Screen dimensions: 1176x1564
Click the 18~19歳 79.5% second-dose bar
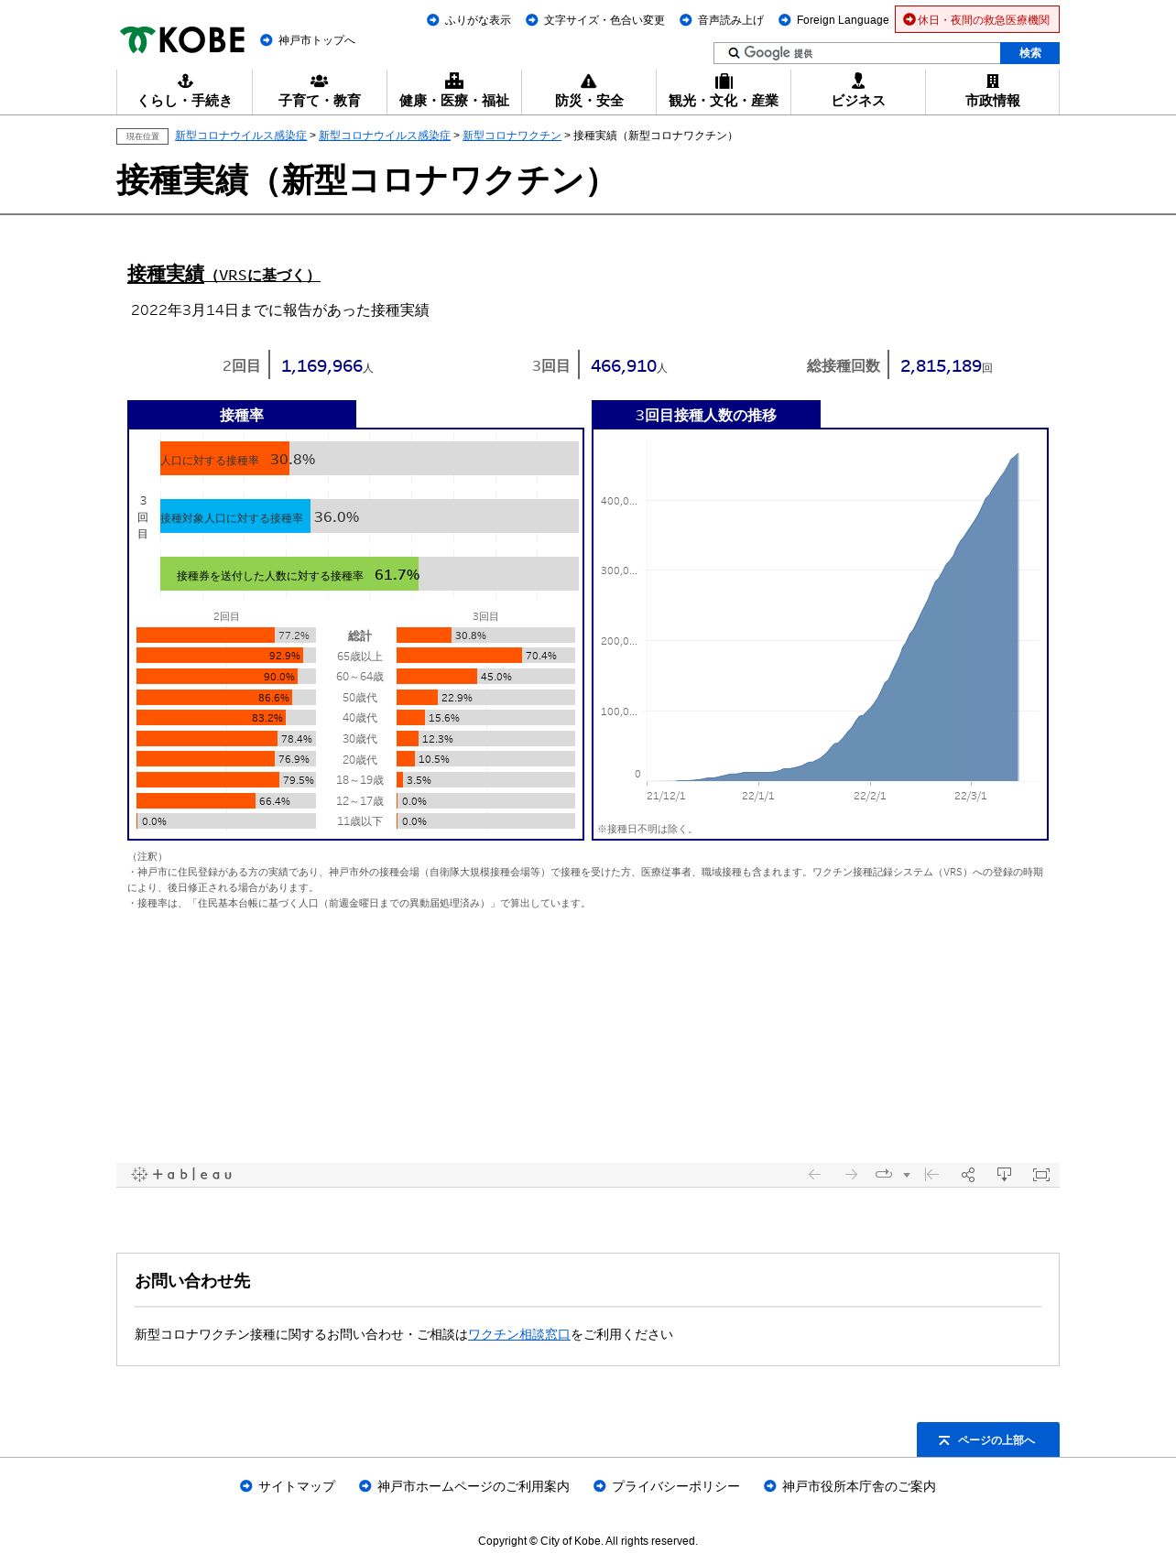208,780
